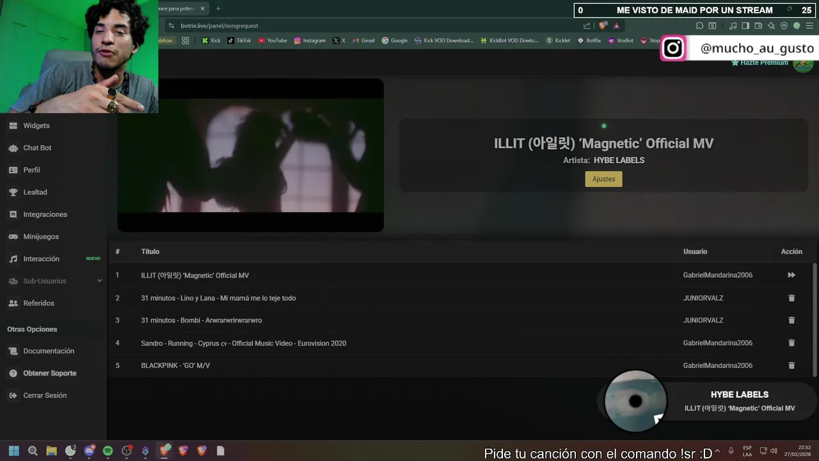The height and width of the screenshot is (461, 819).
Task: Select the Sandro Running Eurovision 2020 row
Action: (461, 343)
